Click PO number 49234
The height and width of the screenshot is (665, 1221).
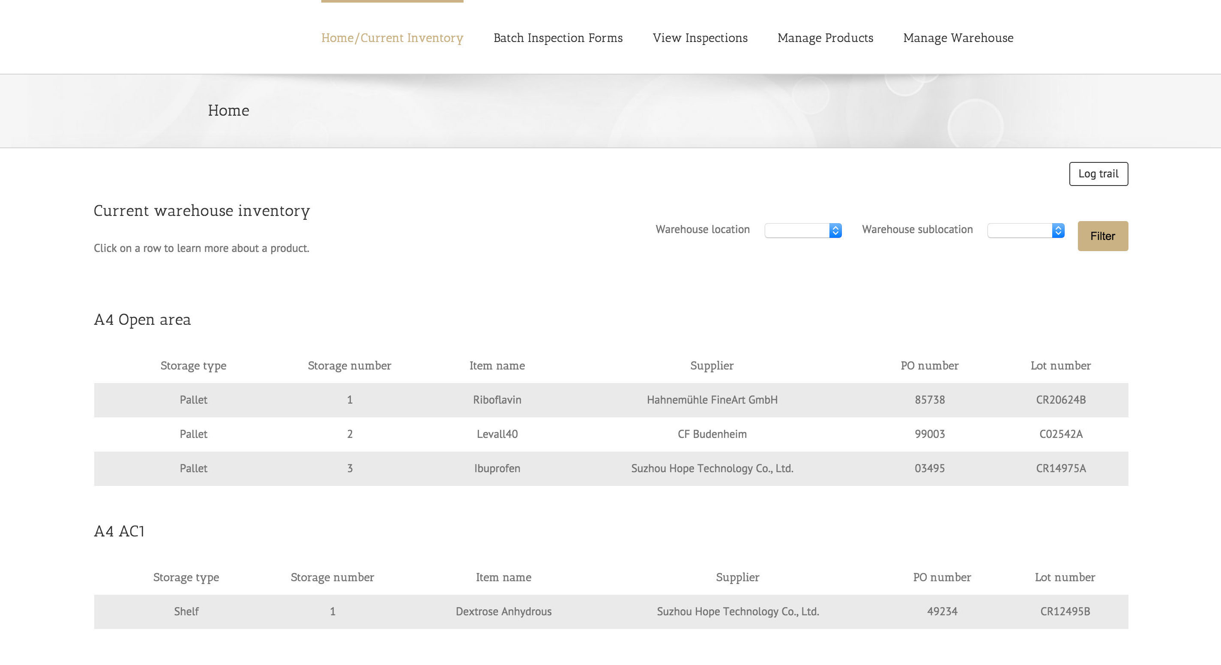pos(942,611)
